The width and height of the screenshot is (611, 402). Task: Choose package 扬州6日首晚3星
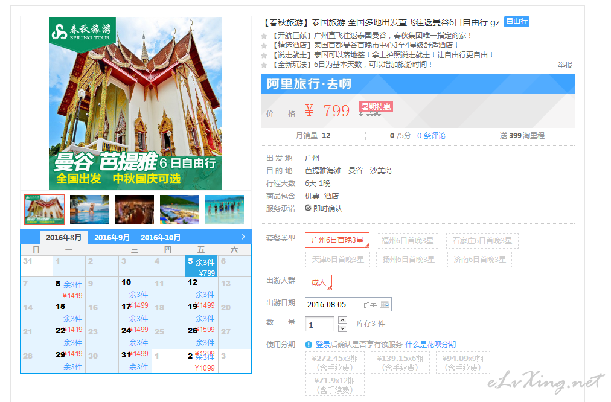point(409,260)
